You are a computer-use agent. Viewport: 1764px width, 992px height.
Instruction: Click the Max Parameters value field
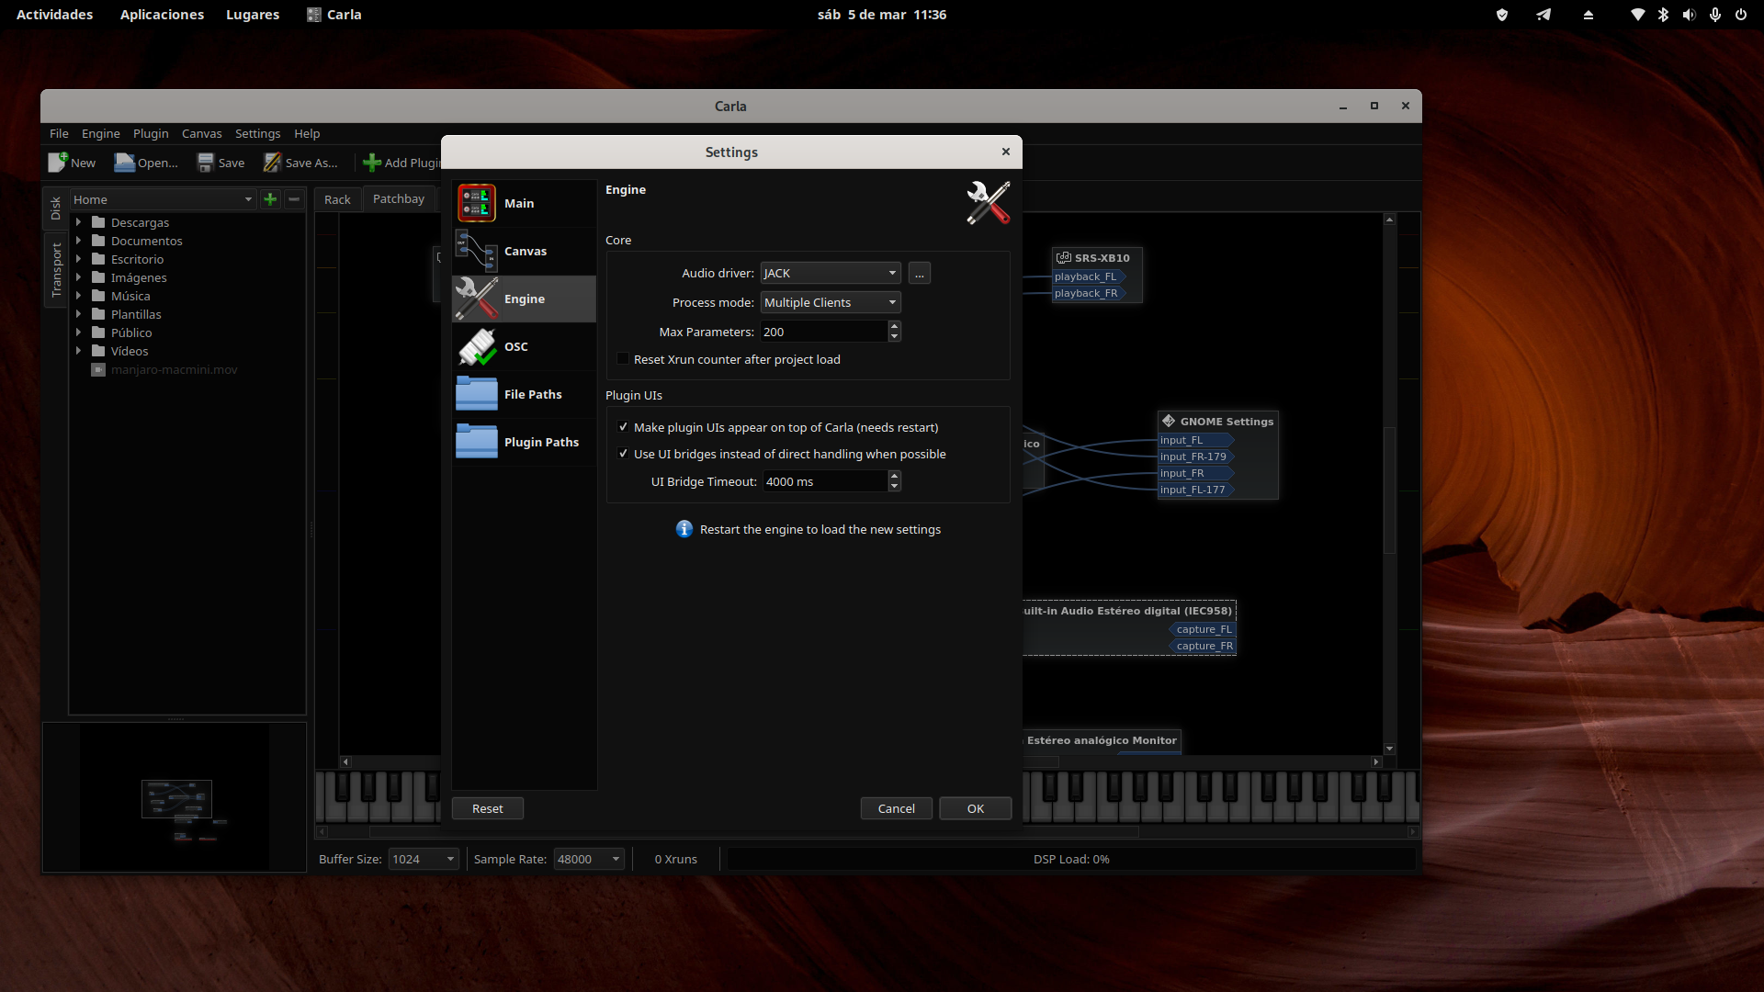click(823, 332)
